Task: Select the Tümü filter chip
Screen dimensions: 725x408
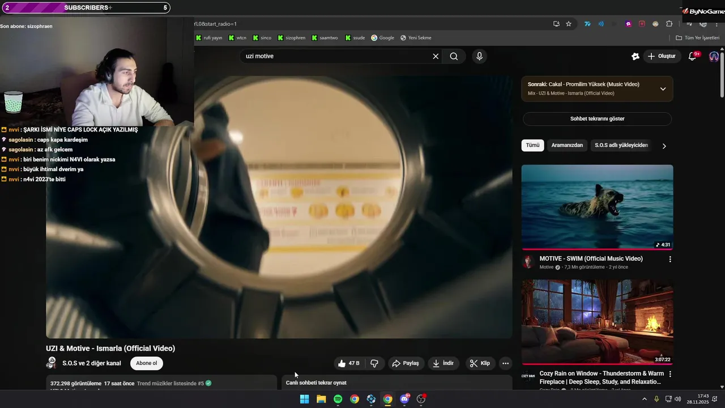Action: click(x=532, y=145)
